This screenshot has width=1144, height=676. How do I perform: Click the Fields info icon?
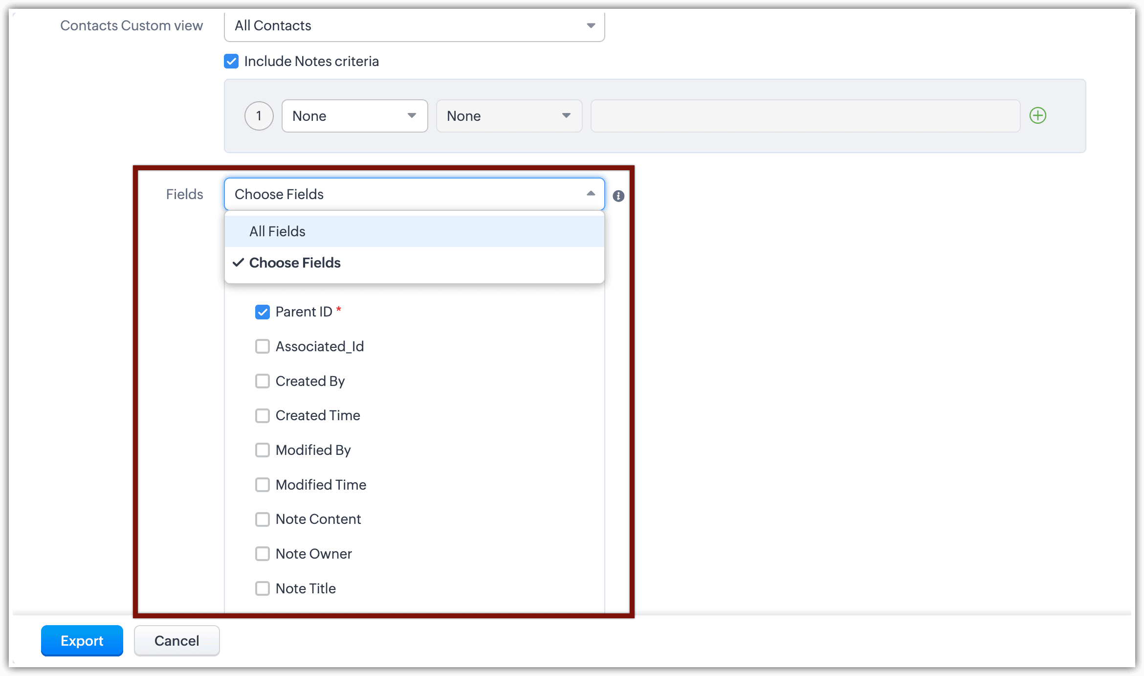coord(618,196)
